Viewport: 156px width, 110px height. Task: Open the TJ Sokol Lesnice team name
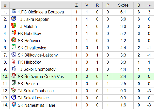click(x=33, y=98)
